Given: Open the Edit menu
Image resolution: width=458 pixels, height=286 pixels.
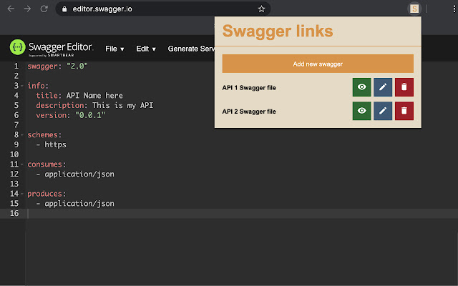Looking at the screenshot, I should pos(146,49).
